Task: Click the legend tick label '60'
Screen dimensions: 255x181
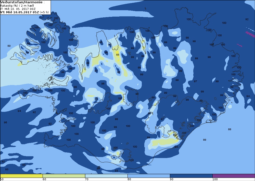Action: point(44,179)
